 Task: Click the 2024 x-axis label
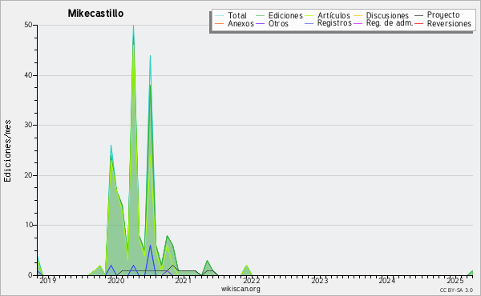[x=386, y=280]
